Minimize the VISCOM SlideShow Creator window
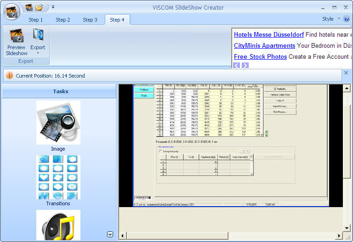353x242 pixels. pos(323,8)
